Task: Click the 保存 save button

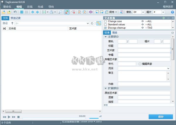Action: (160, 117)
